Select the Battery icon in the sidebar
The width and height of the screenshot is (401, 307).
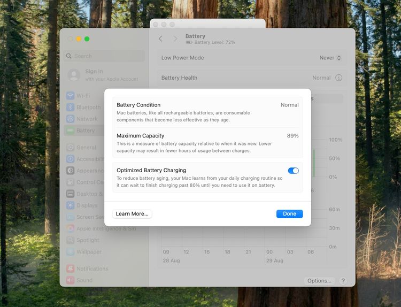tap(71, 131)
